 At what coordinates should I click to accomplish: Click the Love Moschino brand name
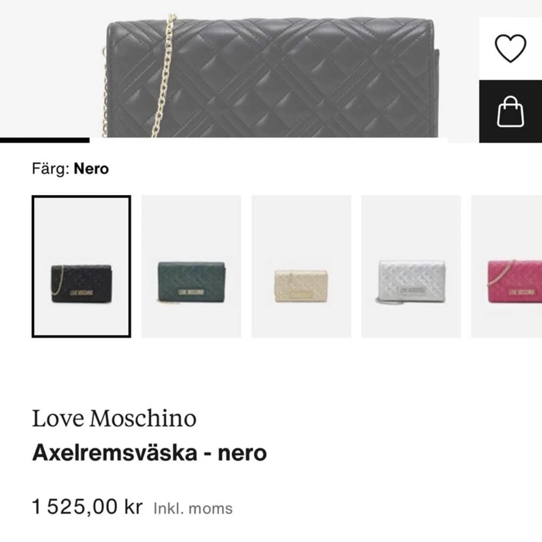tap(114, 418)
